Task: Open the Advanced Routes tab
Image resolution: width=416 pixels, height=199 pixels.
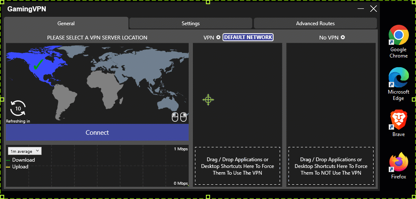Action: [x=315, y=24]
